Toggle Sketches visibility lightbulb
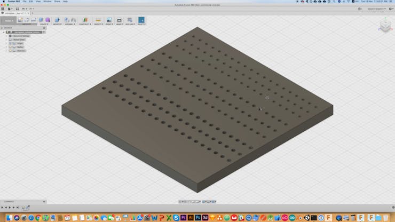The image size is (395, 222). 10,51
